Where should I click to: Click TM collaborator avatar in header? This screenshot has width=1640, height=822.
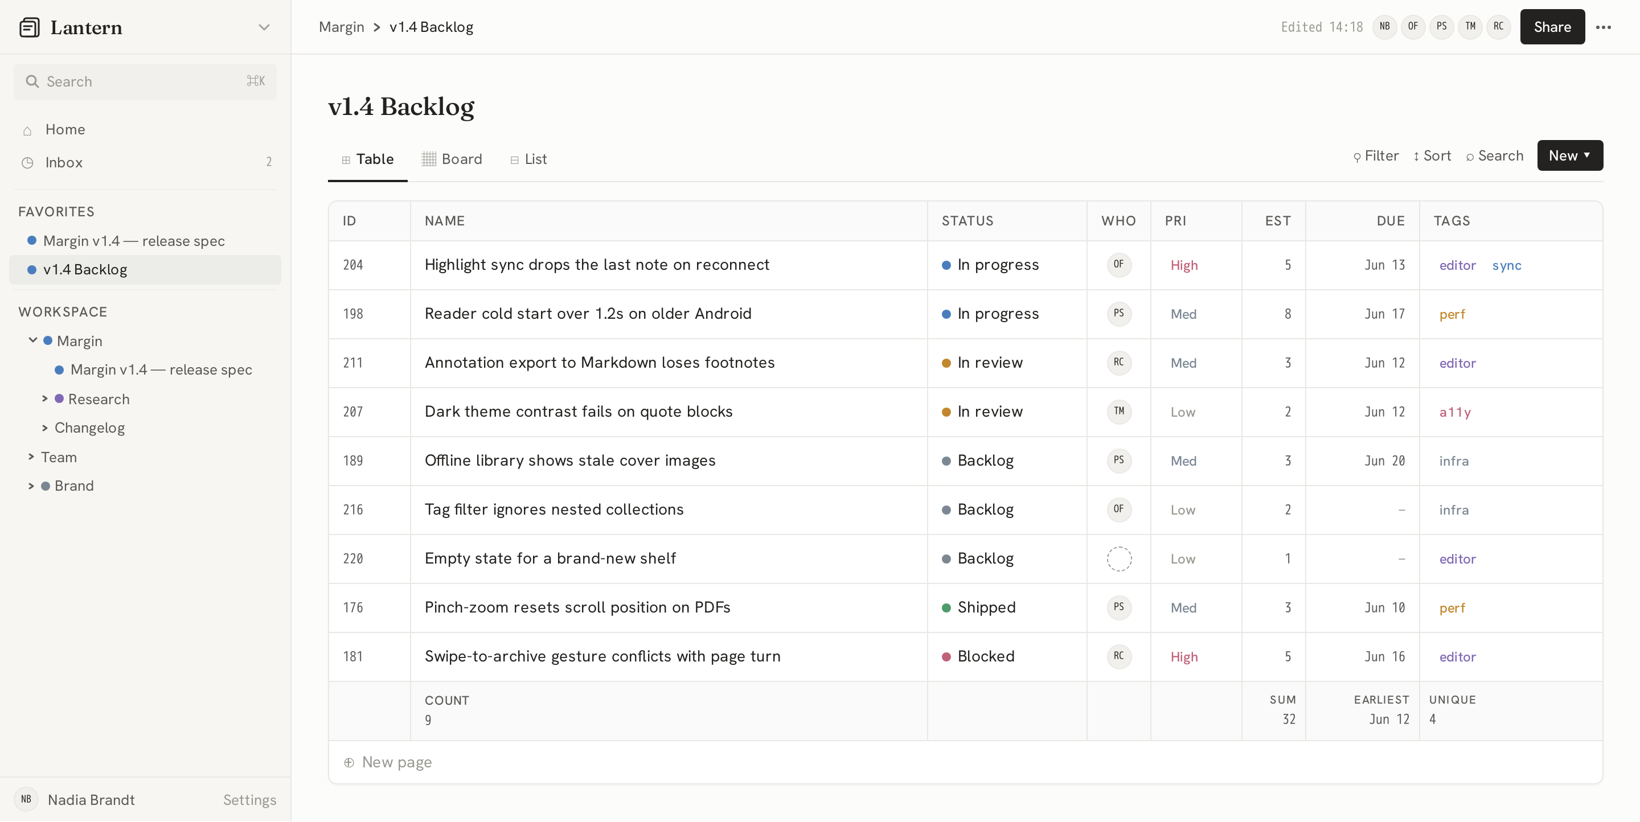[1471, 27]
